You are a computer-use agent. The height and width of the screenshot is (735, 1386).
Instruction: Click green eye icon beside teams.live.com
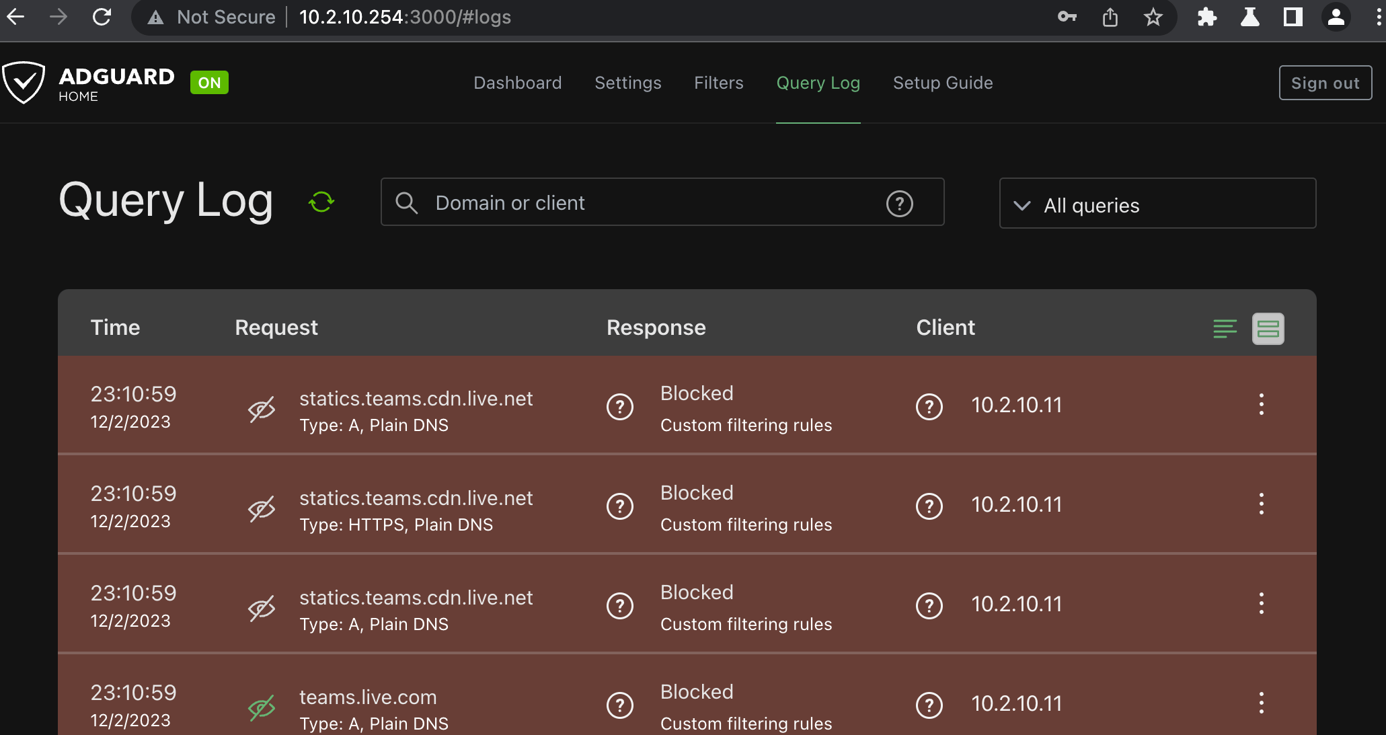click(x=262, y=707)
